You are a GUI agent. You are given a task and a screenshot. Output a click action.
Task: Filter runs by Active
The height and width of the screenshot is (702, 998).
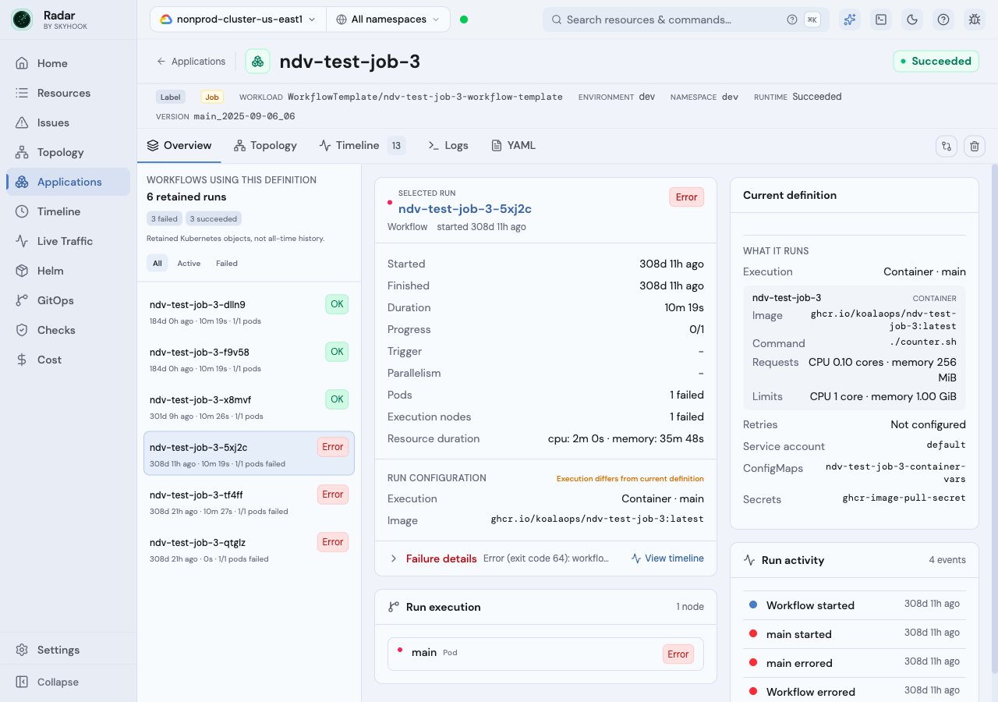point(189,264)
